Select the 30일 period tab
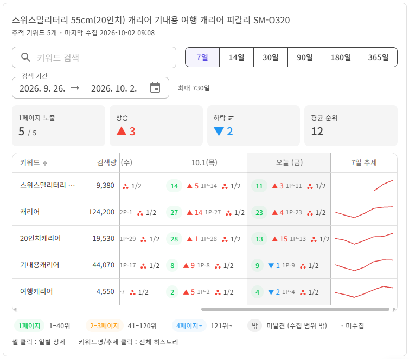409x359 pixels. tap(271, 57)
